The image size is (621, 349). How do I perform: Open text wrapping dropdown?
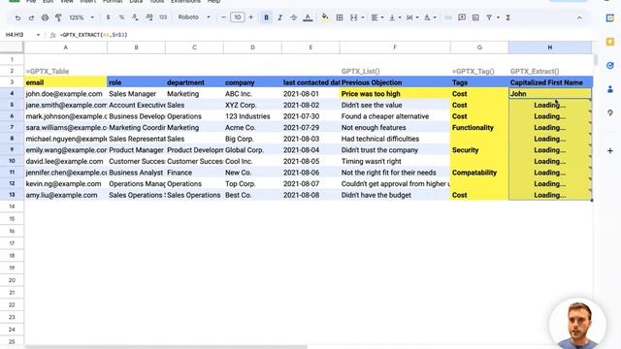click(411, 17)
